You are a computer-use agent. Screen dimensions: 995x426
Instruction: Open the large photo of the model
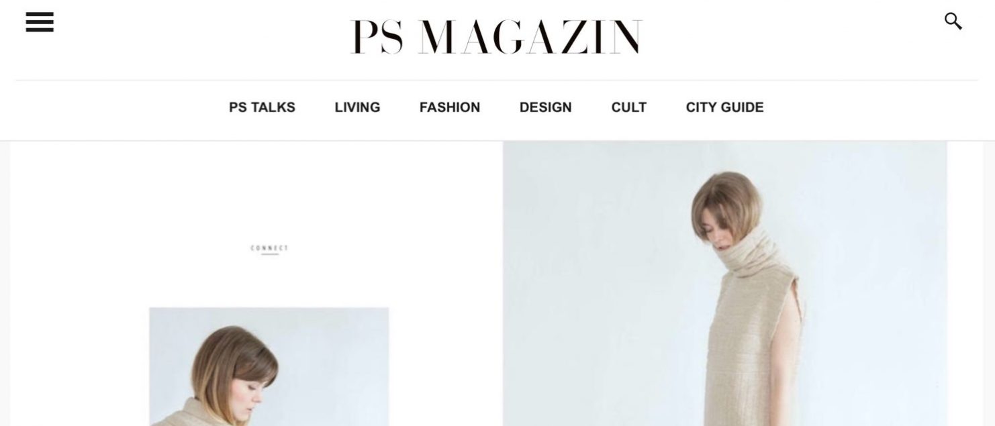pyautogui.click(x=725, y=283)
